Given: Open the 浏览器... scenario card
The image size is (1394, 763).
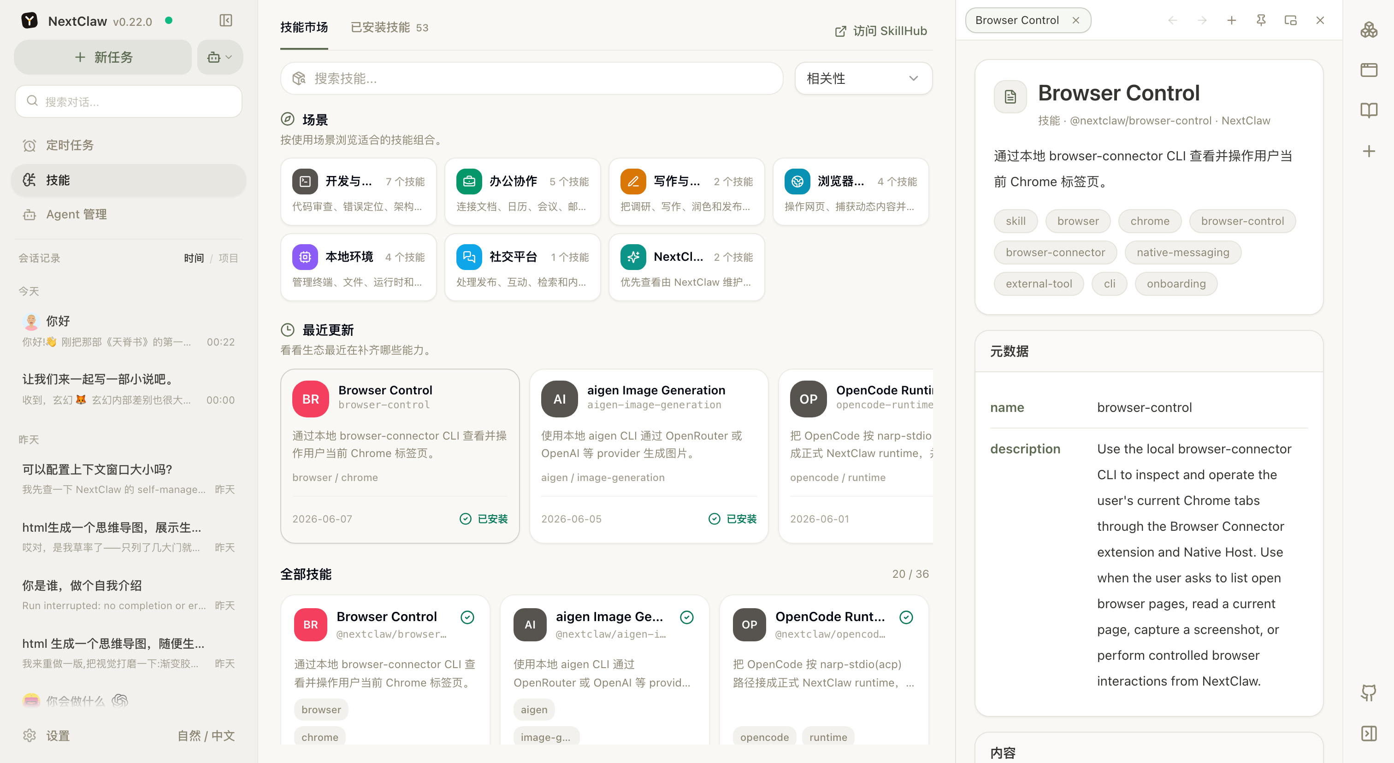Looking at the screenshot, I should (851, 191).
